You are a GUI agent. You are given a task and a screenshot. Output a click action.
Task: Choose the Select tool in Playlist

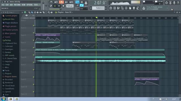[46, 12]
